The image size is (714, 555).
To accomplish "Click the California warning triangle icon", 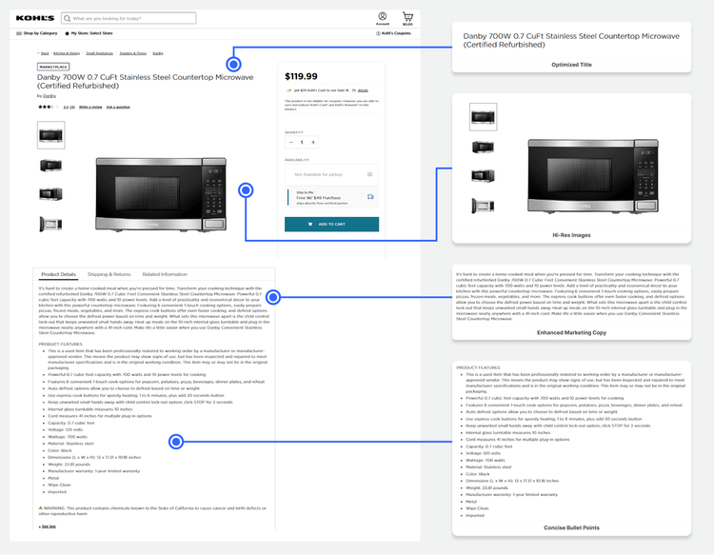I will click(x=41, y=507).
